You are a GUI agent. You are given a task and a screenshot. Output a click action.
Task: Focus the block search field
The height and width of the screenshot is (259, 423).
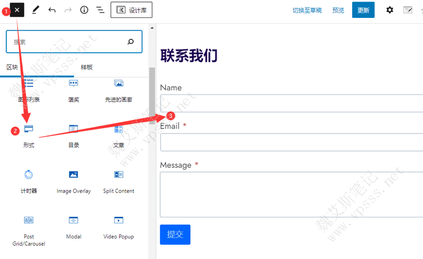[74, 42]
